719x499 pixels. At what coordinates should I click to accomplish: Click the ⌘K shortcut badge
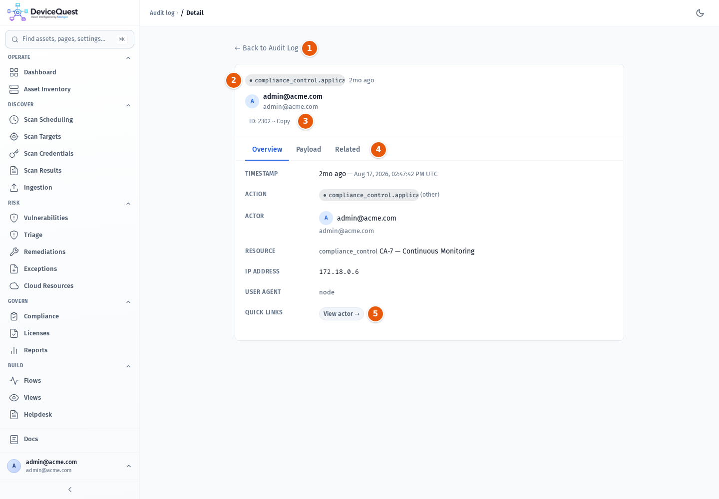point(122,39)
